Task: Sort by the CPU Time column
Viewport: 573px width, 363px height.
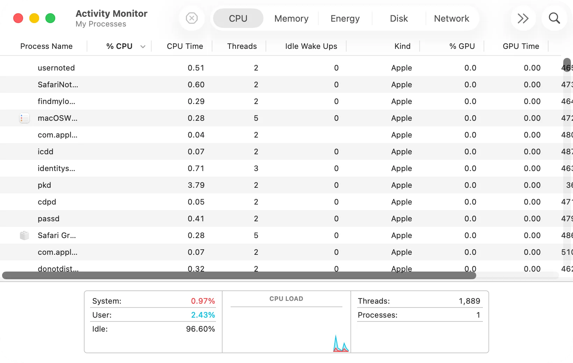Action: point(185,46)
